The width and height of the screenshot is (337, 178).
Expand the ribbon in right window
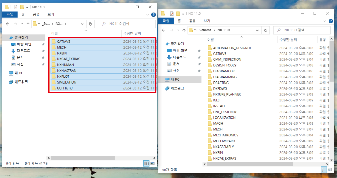point(325,21)
